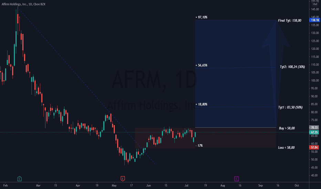Click the '+ 18,80%' percentage label
321x189 pixels.
click(201, 104)
